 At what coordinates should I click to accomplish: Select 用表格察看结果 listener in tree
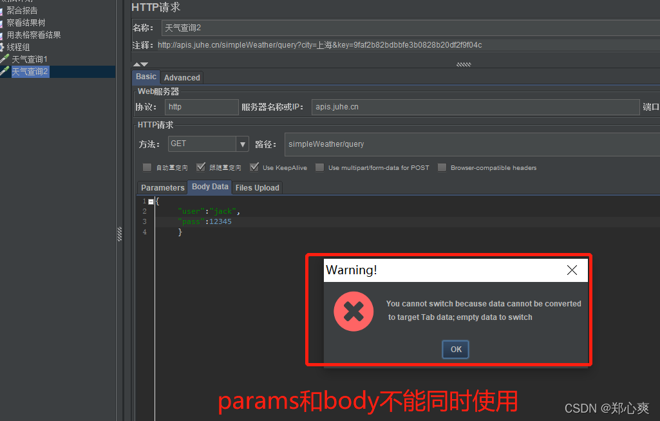point(33,35)
